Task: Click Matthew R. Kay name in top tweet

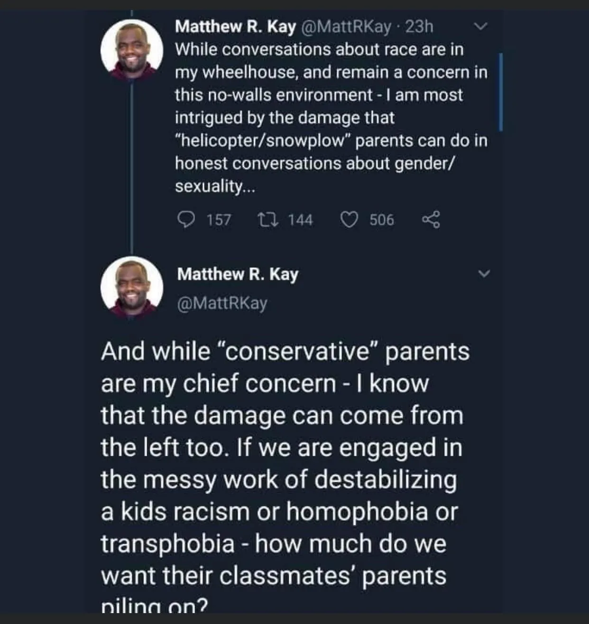Action: tap(235, 27)
